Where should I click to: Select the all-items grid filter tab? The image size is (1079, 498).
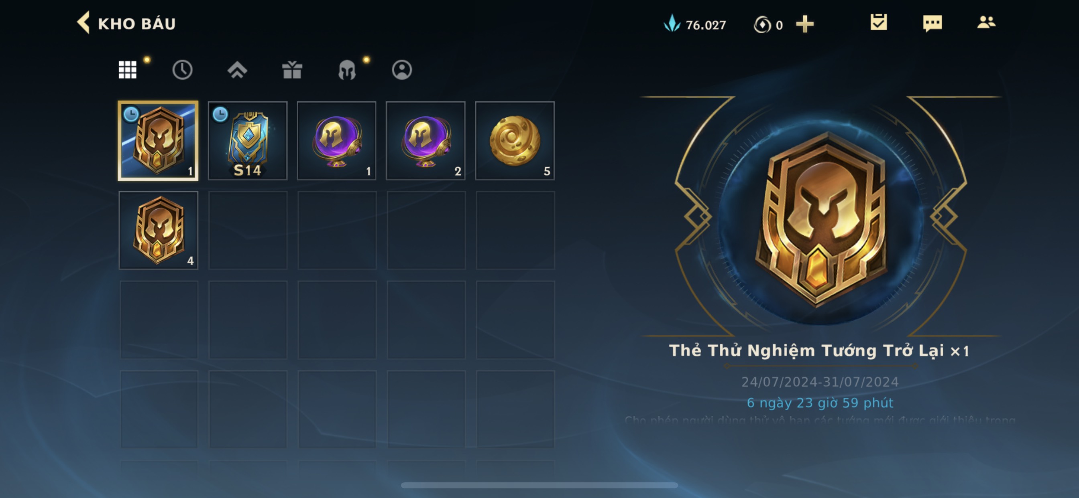(127, 69)
